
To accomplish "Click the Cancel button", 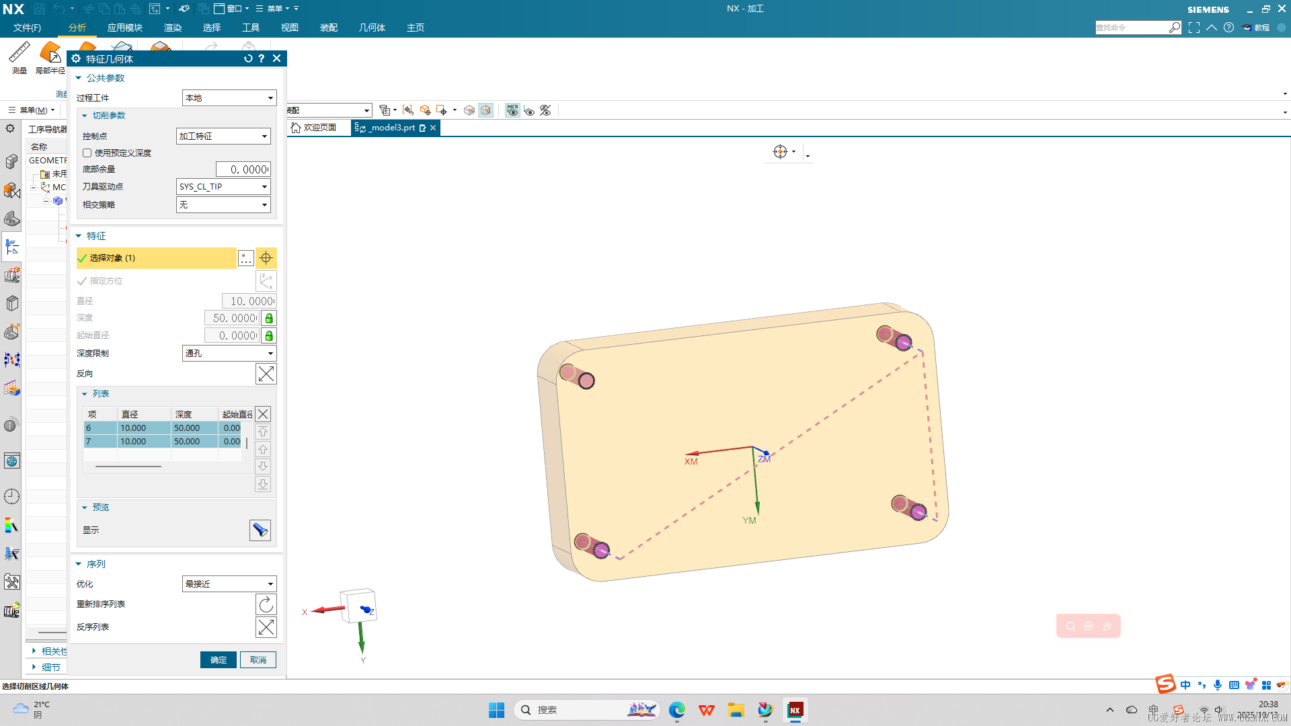I will [x=258, y=660].
